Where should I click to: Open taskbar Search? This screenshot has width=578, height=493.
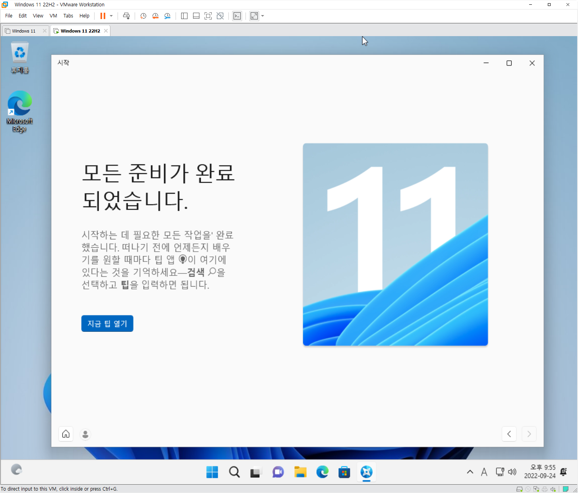click(234, 472)
